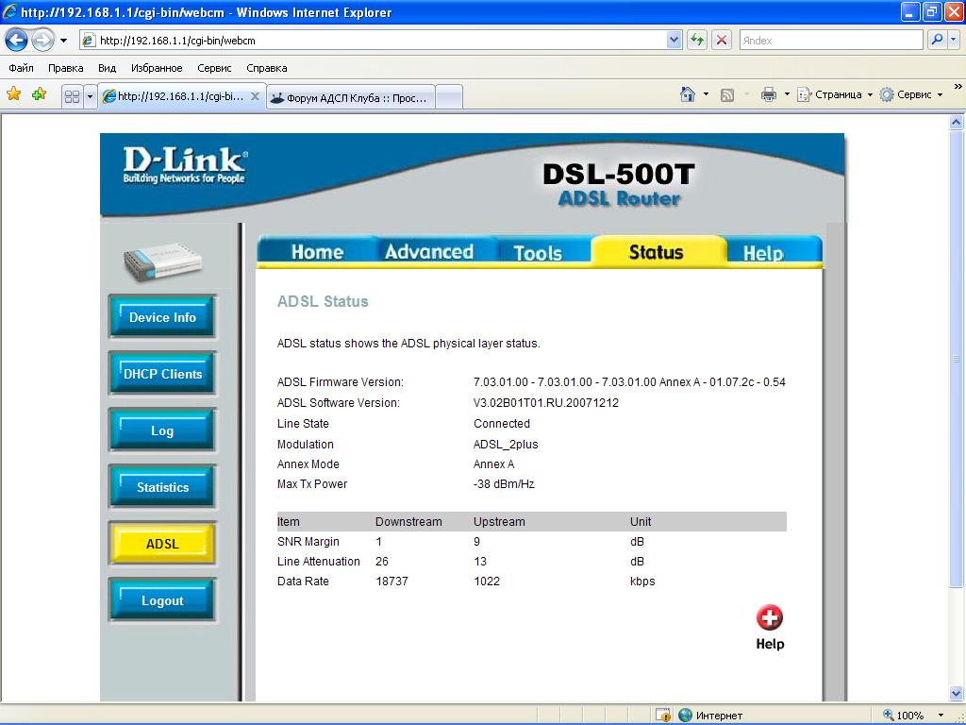Click the Yandex search input field

[x=830, y=41]
